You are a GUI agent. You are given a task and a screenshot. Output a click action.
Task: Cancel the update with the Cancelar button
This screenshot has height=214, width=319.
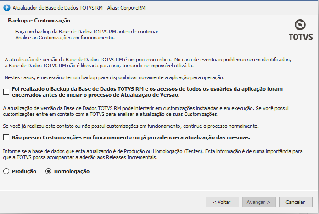point(296,202)
